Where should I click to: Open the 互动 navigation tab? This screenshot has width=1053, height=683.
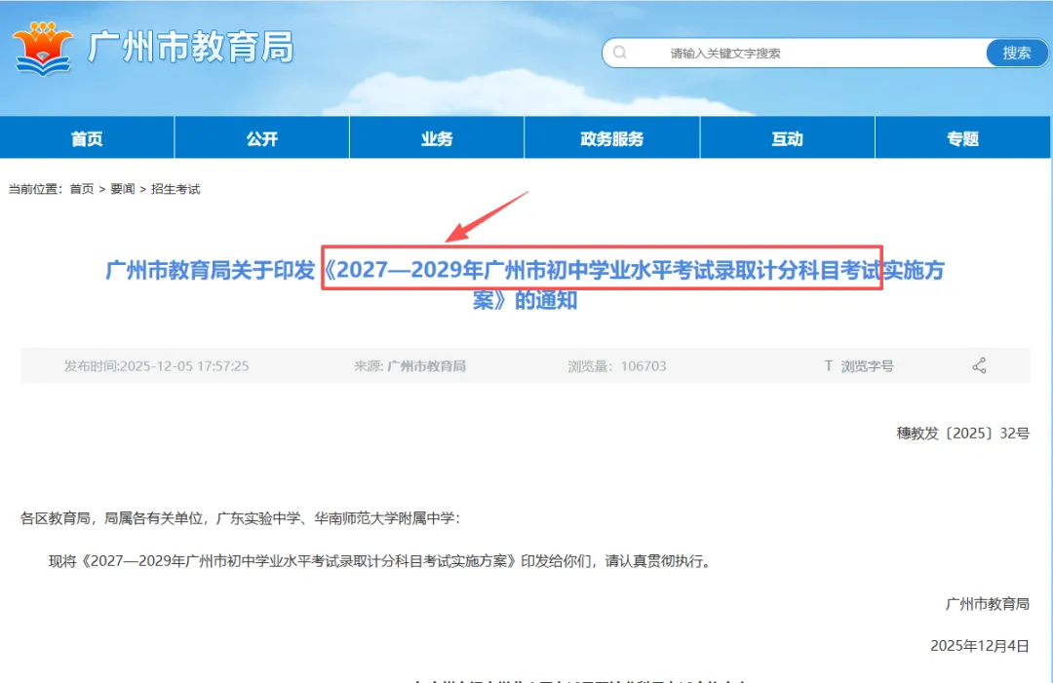[787, 138]
